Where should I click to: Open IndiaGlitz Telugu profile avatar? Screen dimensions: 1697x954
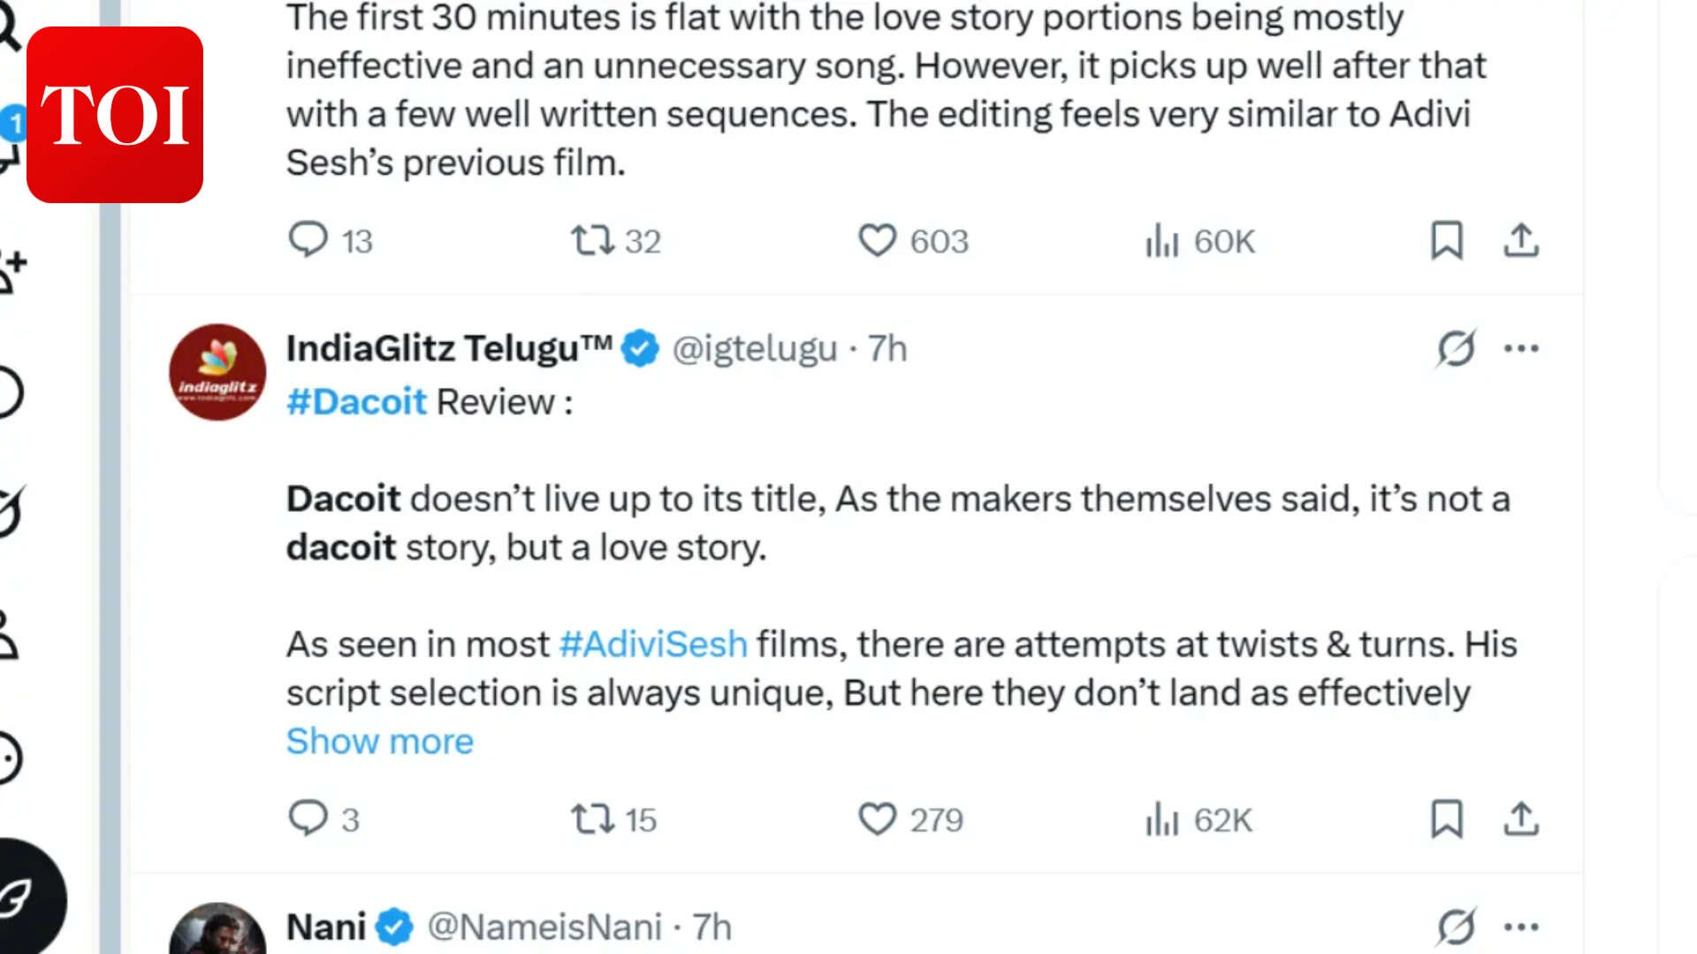pyautogui.click(x=217, y=372)
